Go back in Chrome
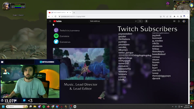 (49, 16)
